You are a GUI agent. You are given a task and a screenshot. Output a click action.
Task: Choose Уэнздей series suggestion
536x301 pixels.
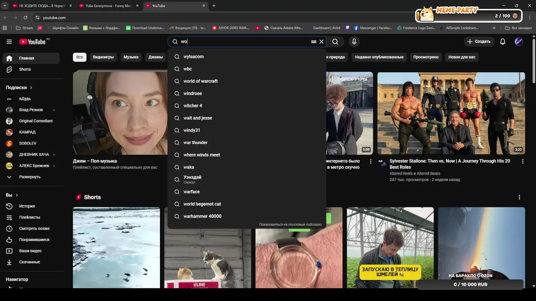247,179
